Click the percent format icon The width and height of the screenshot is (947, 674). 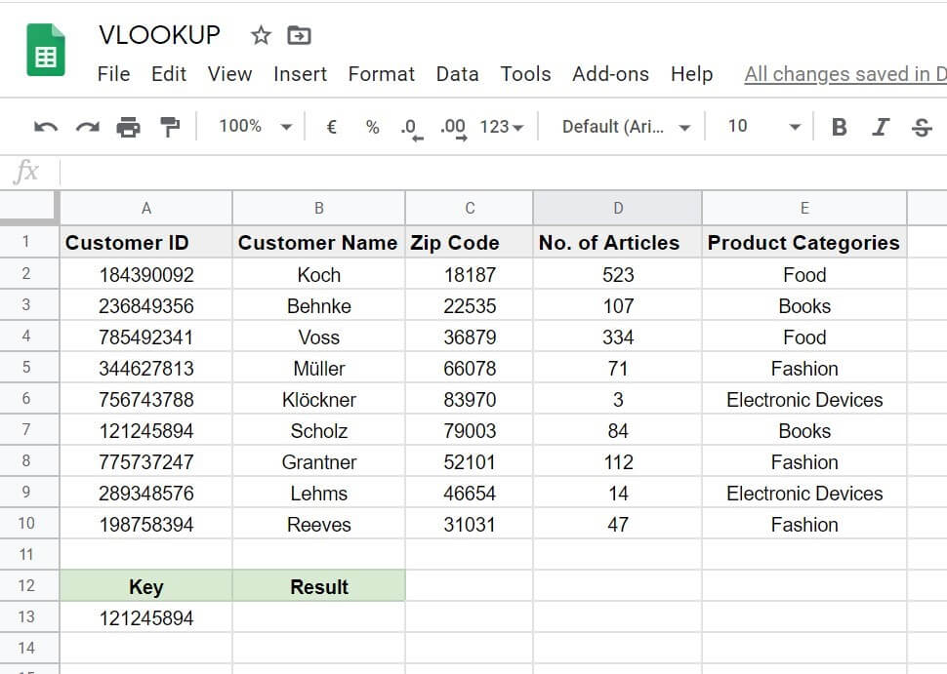[x=372, y=126]
